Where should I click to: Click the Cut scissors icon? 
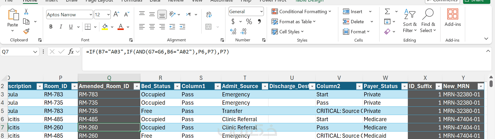click(x=26, y=12)
